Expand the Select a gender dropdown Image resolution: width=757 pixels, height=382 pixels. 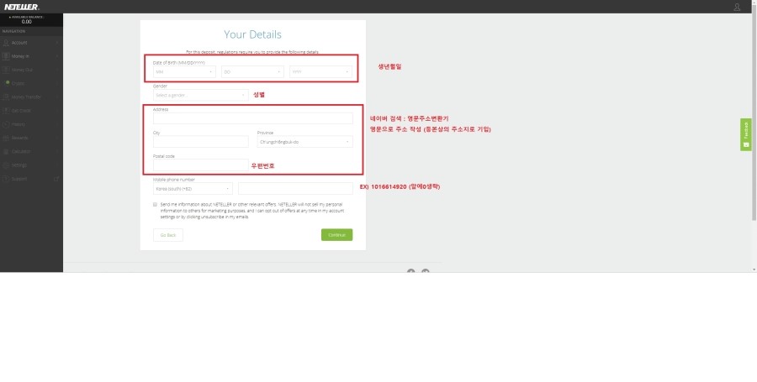click(x=200, y=95)
